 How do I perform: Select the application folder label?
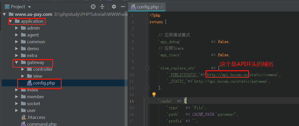point(32,21)
